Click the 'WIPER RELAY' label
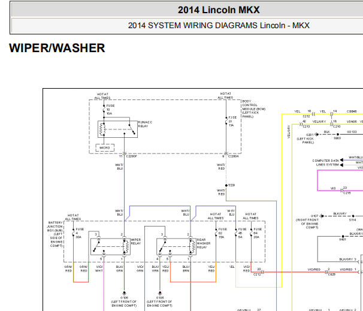 [x=135, y=241]
